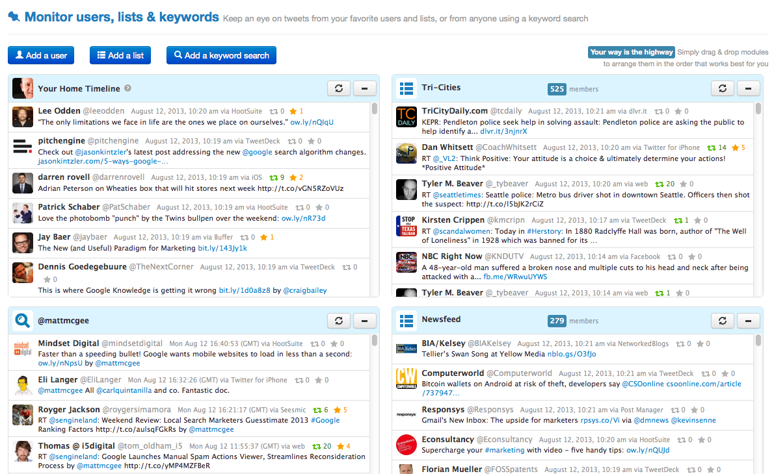Favorite NBC Right Now's tweet
The width and height of the screenshot is (774, 474).
pos(692,256)
